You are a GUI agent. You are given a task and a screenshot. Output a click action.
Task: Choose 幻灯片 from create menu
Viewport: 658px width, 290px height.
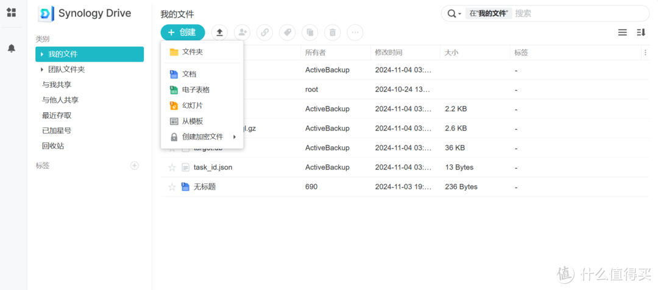[202, 105]
